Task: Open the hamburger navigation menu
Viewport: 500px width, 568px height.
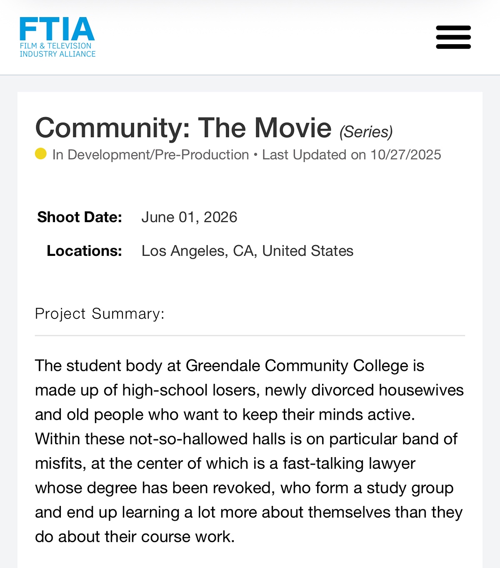Action: point(453,37)
